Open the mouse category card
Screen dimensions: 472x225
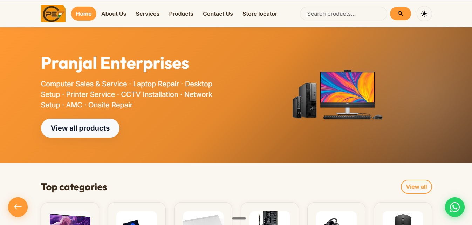point(403,214)
